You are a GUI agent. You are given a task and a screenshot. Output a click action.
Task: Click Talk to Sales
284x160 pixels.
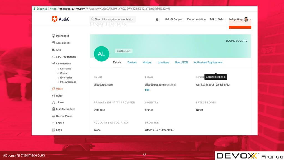click(217, 19)
